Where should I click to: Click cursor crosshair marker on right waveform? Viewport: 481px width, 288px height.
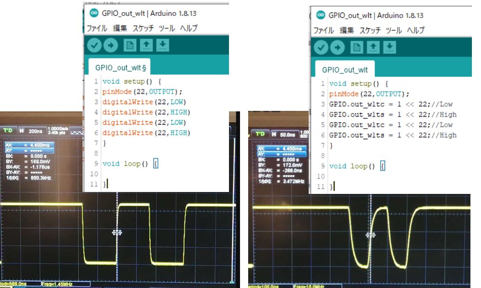[x=371, y=235]
